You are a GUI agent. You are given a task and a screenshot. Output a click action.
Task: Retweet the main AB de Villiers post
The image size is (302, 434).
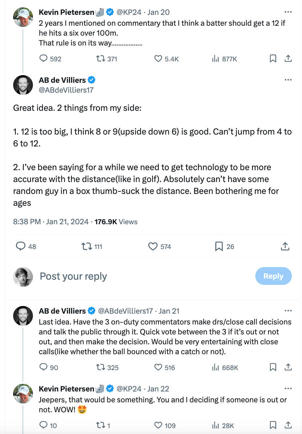pyautogui.click(x=87, y=246)
